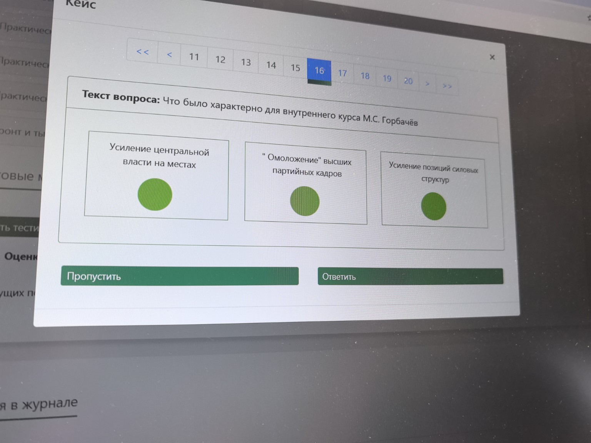
Task: Close the Кейс dialog with X
Action: [492, 57]
